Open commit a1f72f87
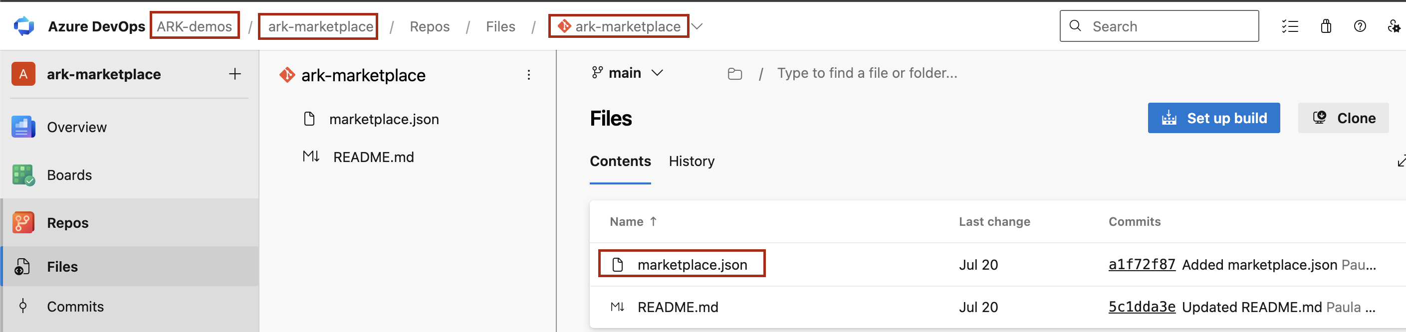 tap(1141, 264)
